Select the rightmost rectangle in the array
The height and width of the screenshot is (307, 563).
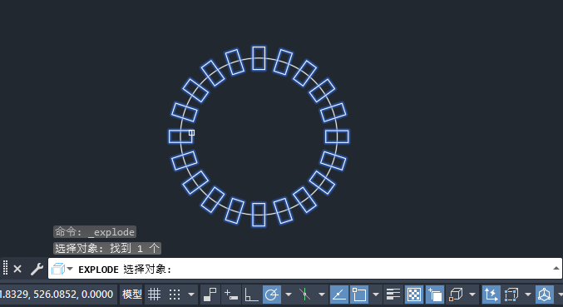(x=337, y=136)
